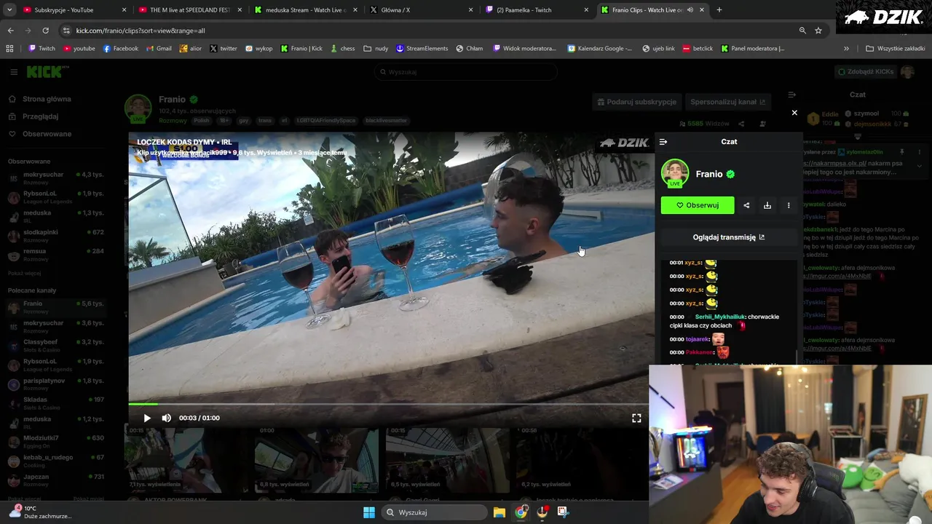Open the StreamElements bookmark
The height and width of the screenshot is (524, 932).
point(422,49)
